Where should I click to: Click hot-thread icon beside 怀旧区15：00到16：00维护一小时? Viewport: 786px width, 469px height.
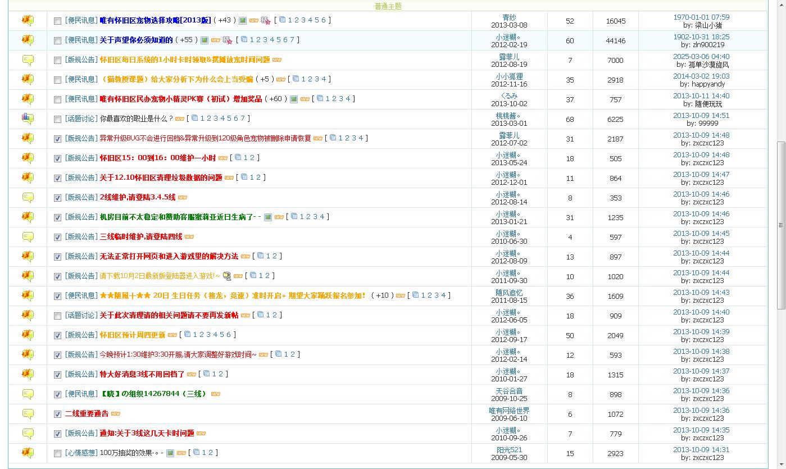click(28, 158)
